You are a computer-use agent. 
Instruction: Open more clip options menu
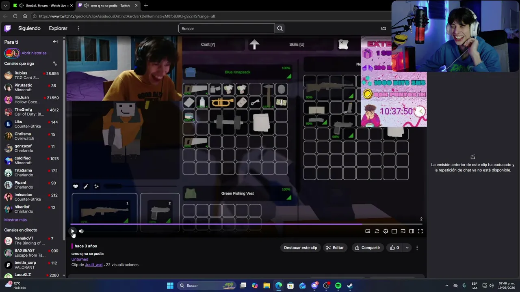click(x=417, y=248)
